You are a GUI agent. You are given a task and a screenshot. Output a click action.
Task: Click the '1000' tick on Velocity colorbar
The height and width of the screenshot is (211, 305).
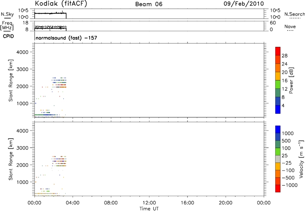click(x=287, y=133)
